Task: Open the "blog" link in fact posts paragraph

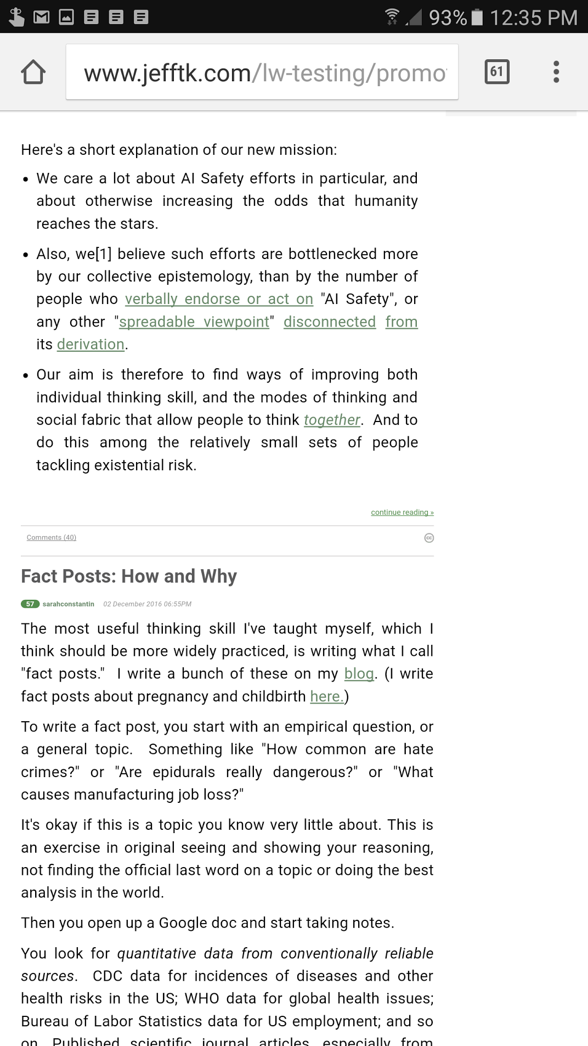Action: (359, 673)
